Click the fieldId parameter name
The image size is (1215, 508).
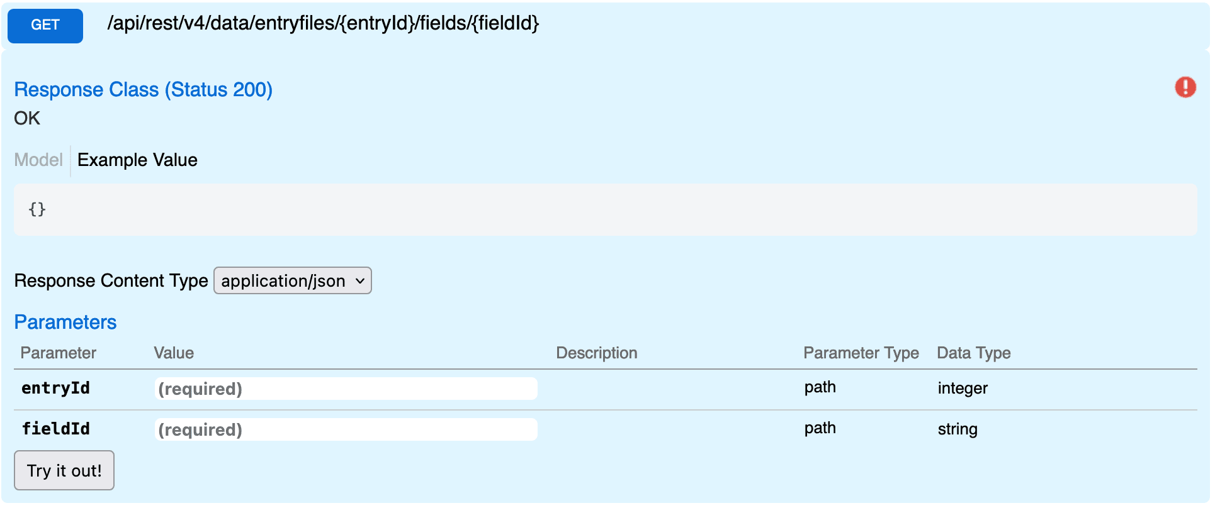(x=55, y=429)
